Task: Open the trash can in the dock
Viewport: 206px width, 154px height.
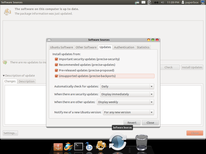Action: [x=142, y=142]
